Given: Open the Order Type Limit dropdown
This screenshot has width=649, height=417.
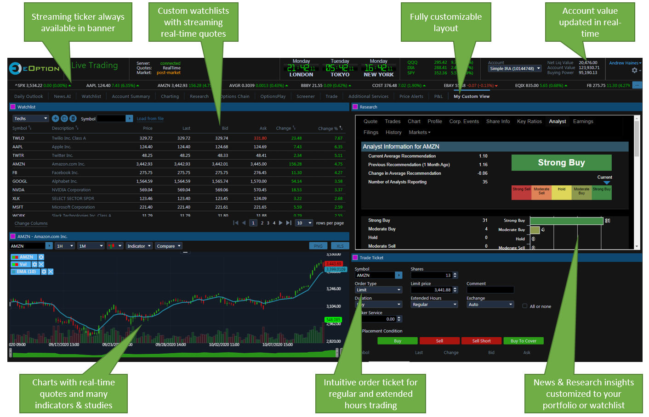Looking at the screenshot, I should click(379, 290).
